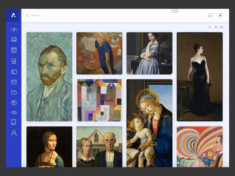Viewport: 235px width, 176px height.
Task: Open the woman in black gown portrait
Action: 200,77
